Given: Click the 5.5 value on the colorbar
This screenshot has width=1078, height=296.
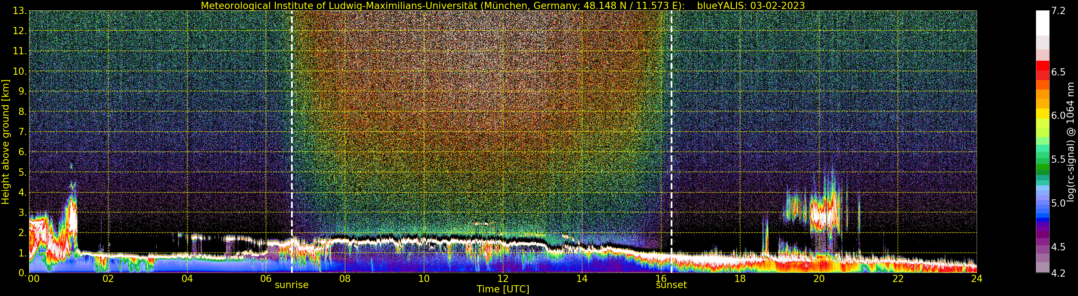Looking at the screenshot, I should (x=1058, y=159).
